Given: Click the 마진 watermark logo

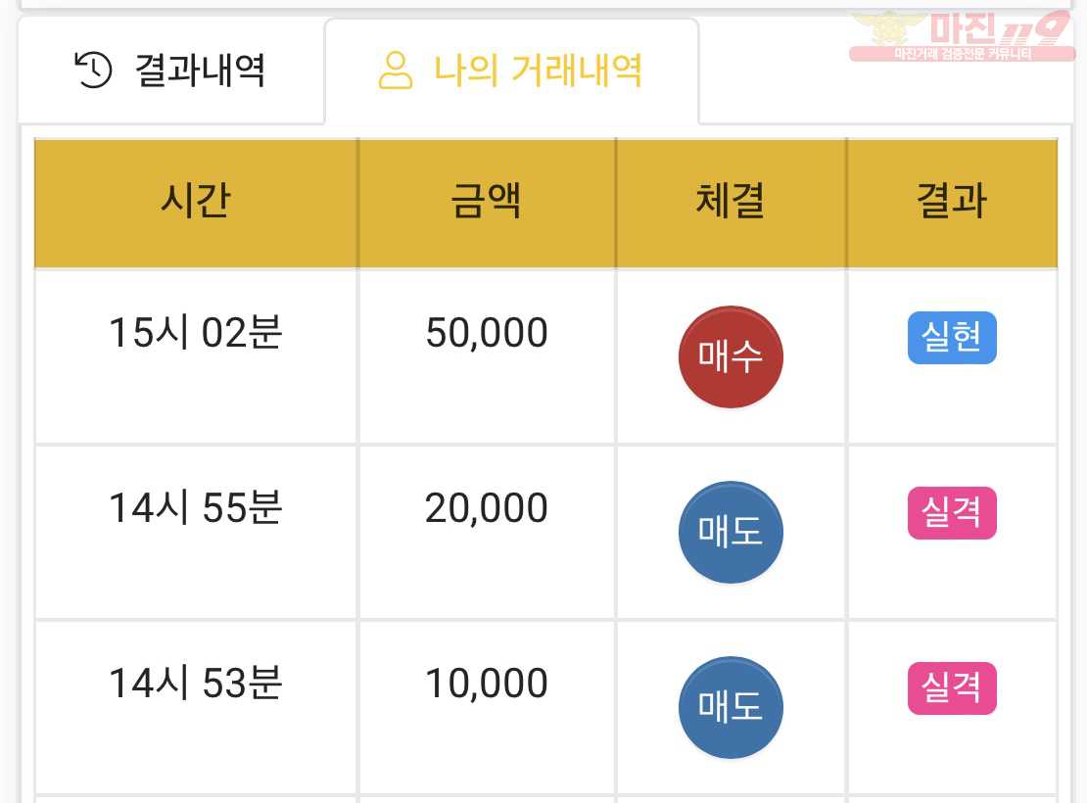Looking at the screenshot, I should click(x=963, y=36).
